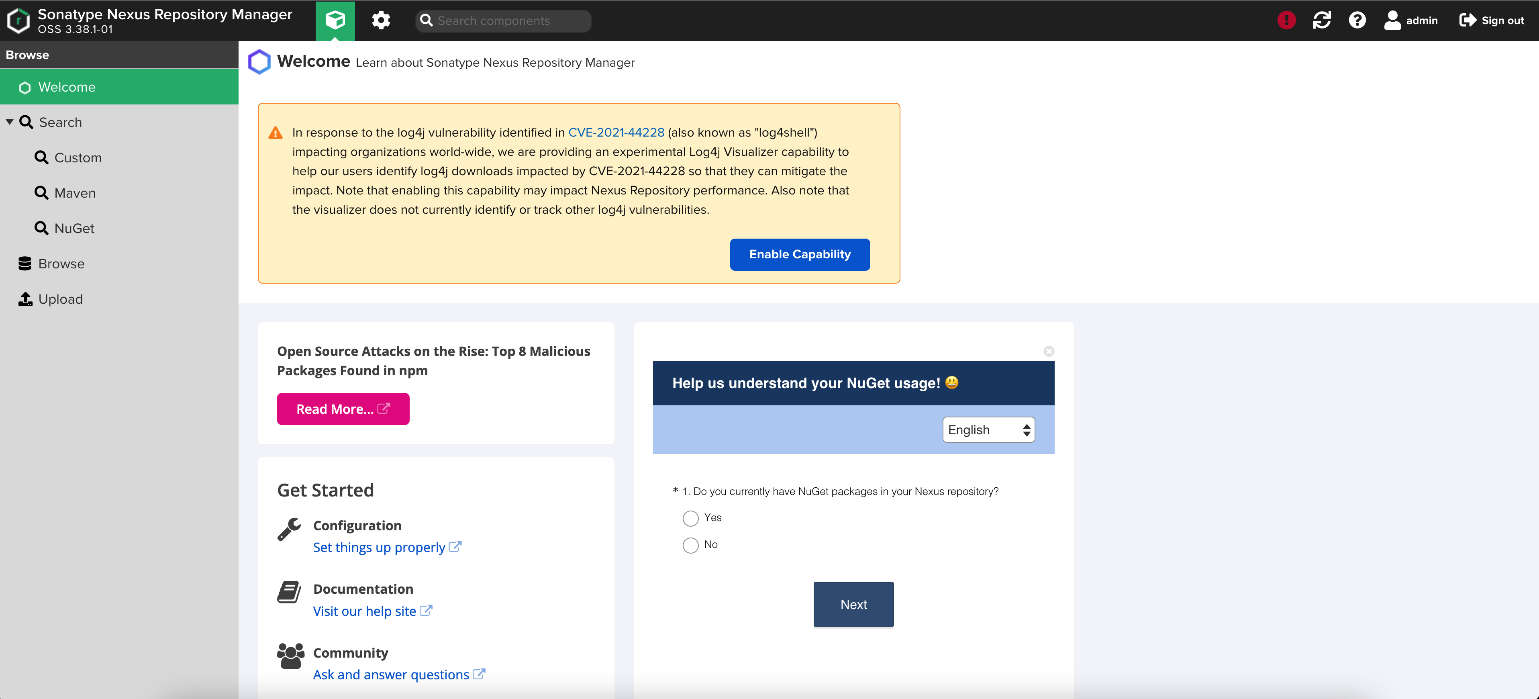Image resolution: width=1539 pixels, height=699 pixels.
Task: Open the CVE-2021-44228 link
Action: 615,133
